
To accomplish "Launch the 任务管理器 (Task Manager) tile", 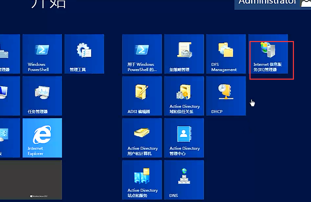I will coord(42,96).
